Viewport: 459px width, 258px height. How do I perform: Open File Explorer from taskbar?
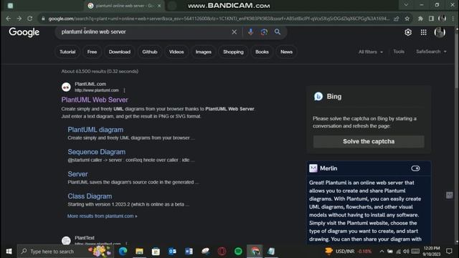point(139,252)
